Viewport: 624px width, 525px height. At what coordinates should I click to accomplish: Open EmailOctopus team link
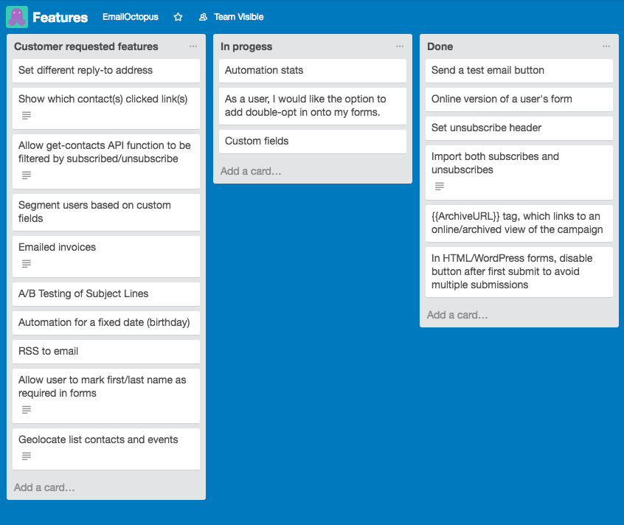pyautogui.click(x=130, y=17)
